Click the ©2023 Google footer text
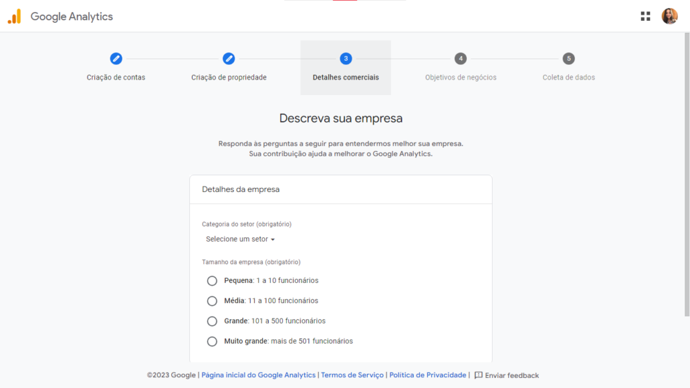 tap(171, 375)
